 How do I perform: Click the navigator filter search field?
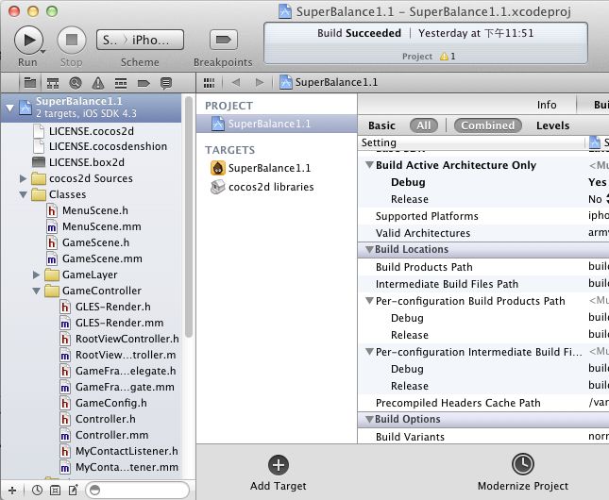(x=137, y=491)
